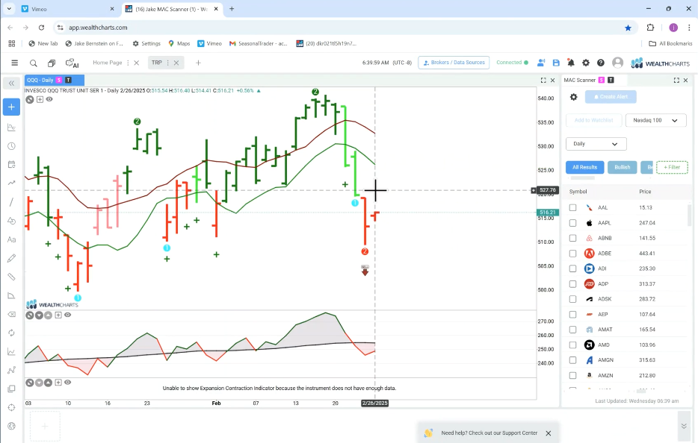This screenshot has height=443, width=698.
Task: Tick the ADBE checkbox
Action: click(x=573, y=254)
